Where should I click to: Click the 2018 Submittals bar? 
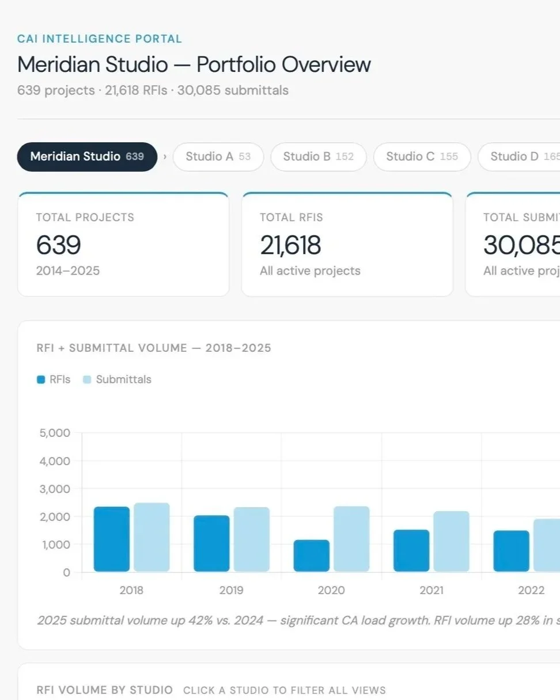pyautogui.click(x=152, y=537)
